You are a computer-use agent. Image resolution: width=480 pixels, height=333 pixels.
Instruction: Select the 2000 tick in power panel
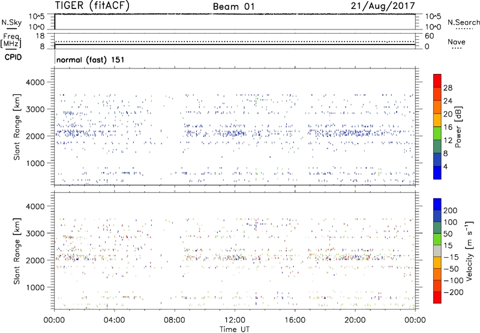35,136
